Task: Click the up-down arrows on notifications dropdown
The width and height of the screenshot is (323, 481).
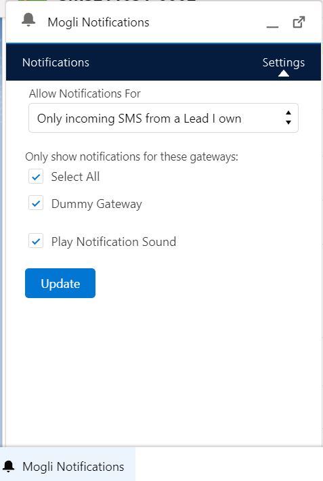Action: [288, 118]
